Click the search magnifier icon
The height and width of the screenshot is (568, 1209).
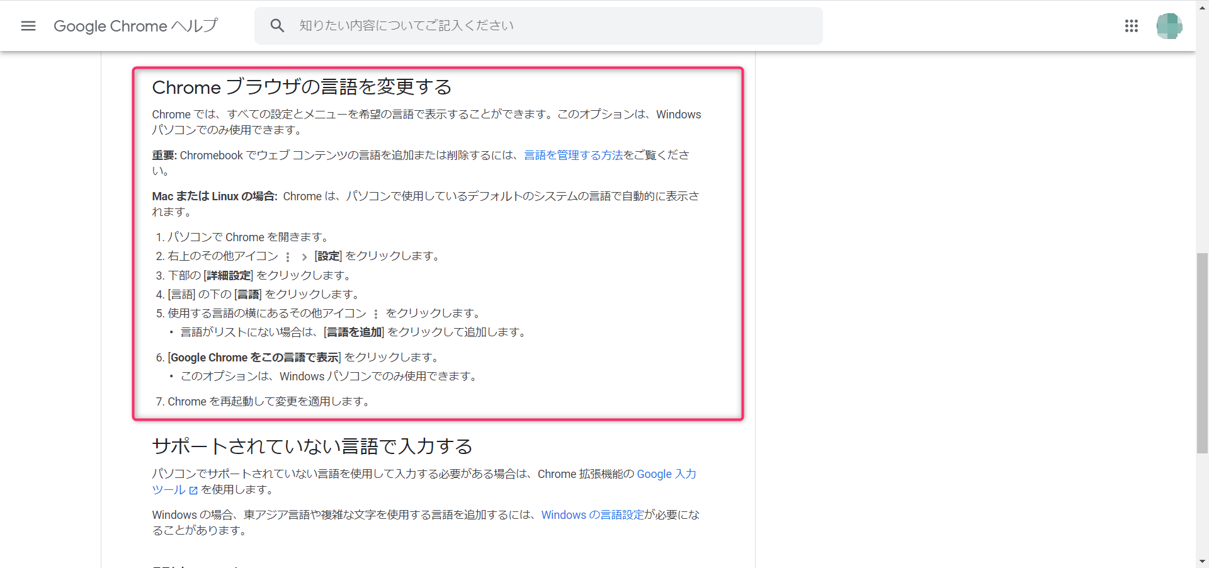pos(277,26)
